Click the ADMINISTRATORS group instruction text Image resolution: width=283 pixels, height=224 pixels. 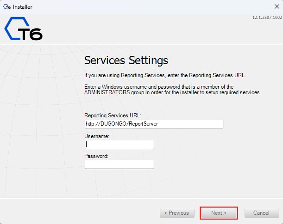pos(173,90)
